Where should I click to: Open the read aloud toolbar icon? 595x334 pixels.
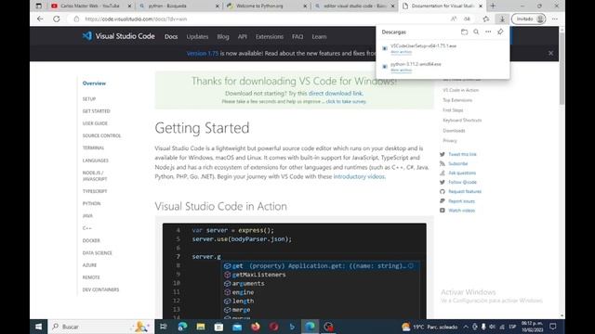(x=454, y=19)
